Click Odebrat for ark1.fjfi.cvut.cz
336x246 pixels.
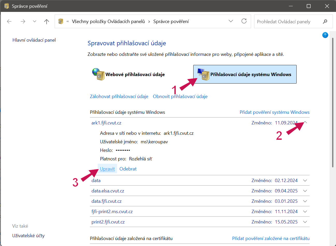(128, 169)
